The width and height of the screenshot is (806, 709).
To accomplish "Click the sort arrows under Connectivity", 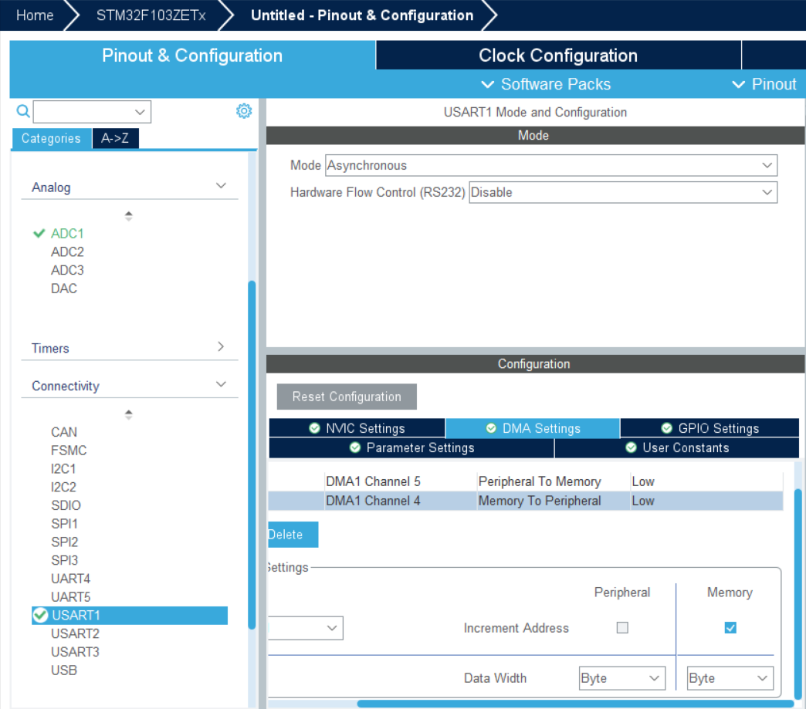I will [x=128, y=414].
